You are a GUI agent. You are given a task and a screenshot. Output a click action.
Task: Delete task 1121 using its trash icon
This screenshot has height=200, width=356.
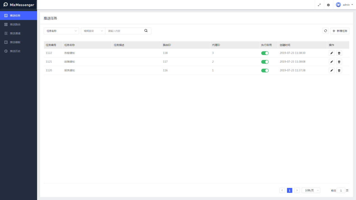339,62
